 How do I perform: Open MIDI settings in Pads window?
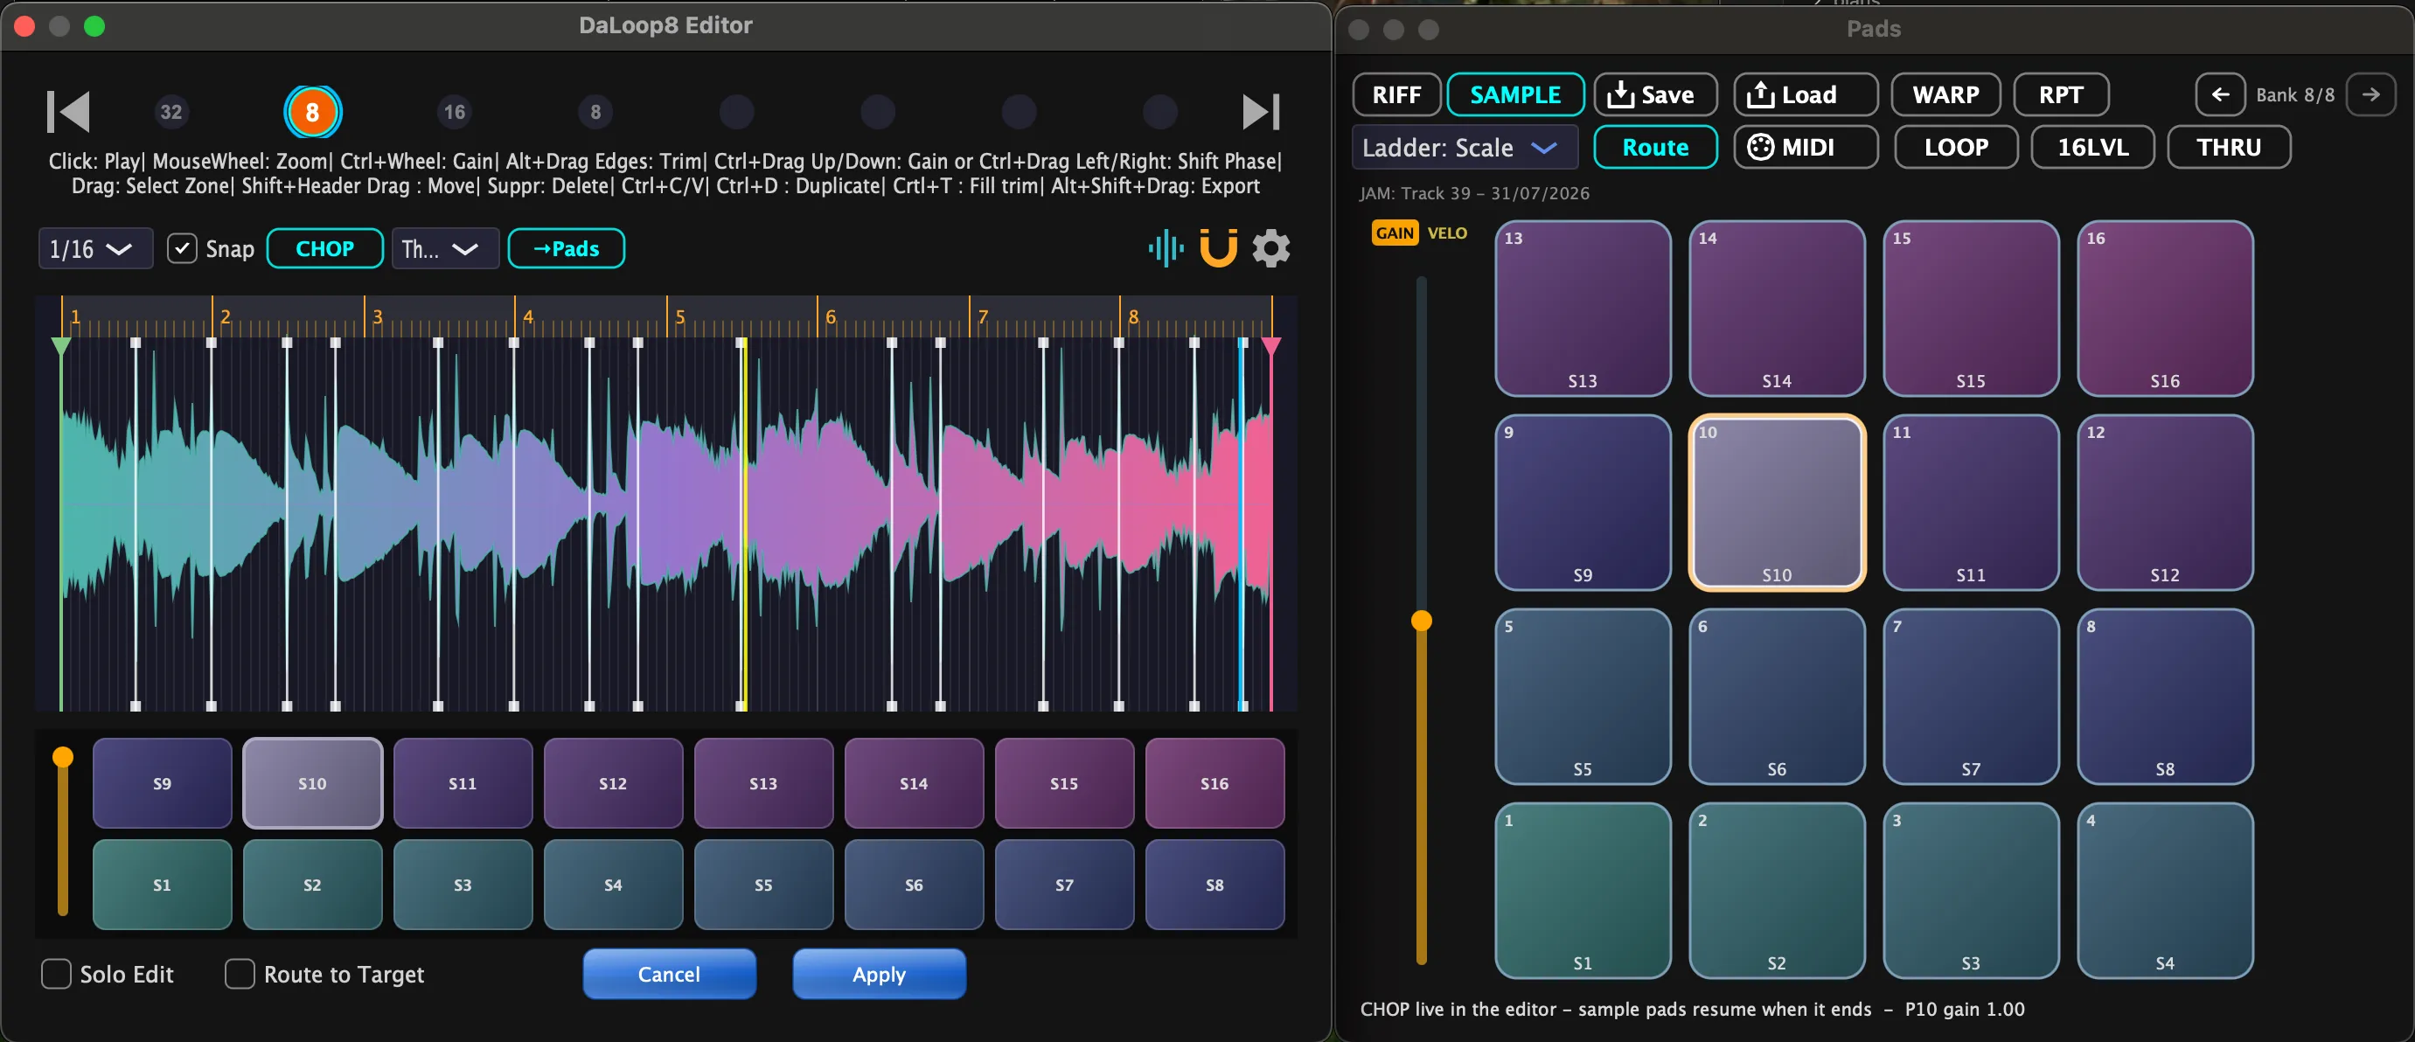[1805, 147]
